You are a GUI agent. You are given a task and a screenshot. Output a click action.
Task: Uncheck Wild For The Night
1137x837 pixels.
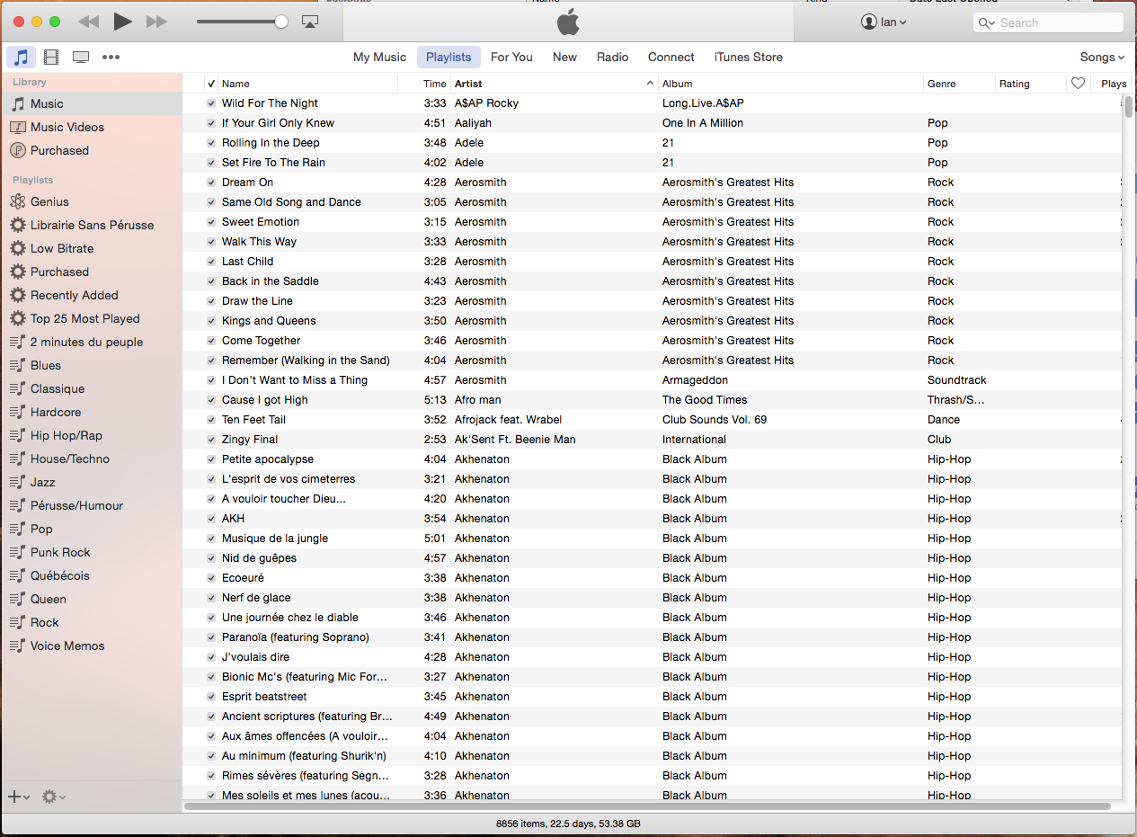pyautogui.click(x=211, y=103)
